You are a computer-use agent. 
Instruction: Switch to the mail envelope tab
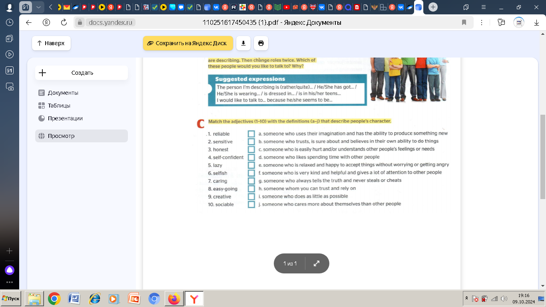pos(67,7)
